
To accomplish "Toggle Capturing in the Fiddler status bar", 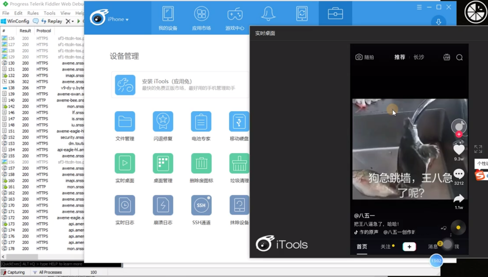I will 13,272.
